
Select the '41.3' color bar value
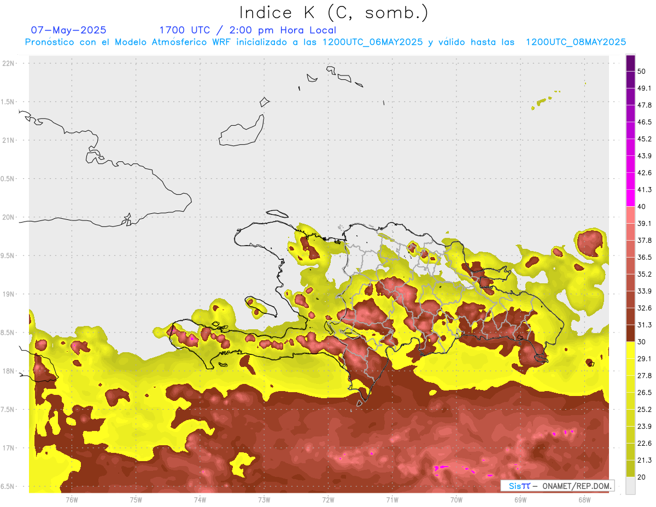pos(645,190)
